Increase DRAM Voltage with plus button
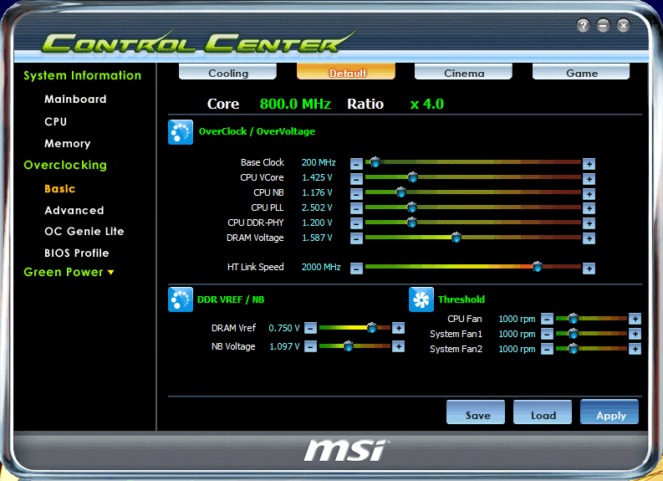The height and width of the screenshot is (481, 663). pyautogui.click(x=589, y=238)
